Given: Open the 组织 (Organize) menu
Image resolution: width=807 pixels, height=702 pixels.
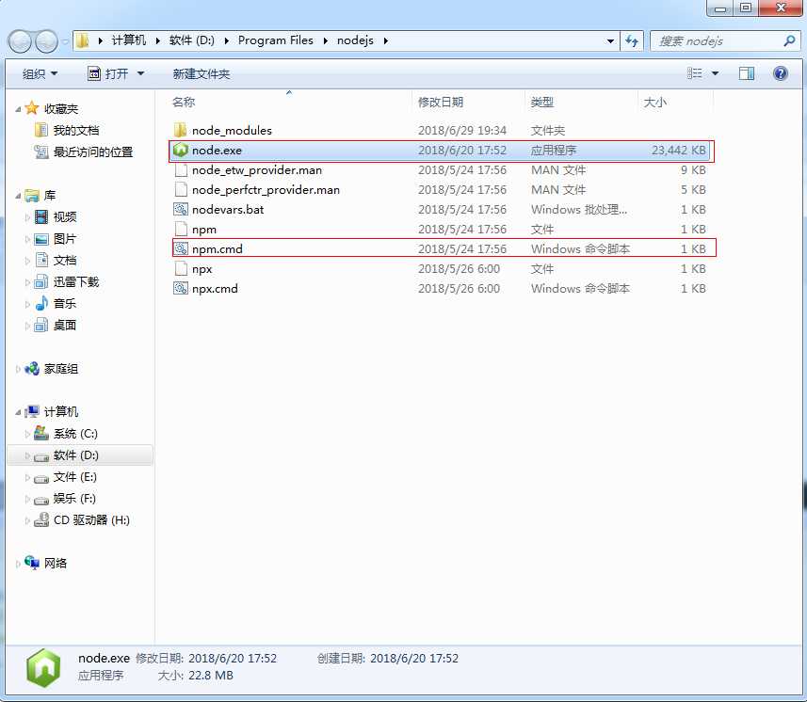Looking at the screenshot, I should tap(40, 74).
